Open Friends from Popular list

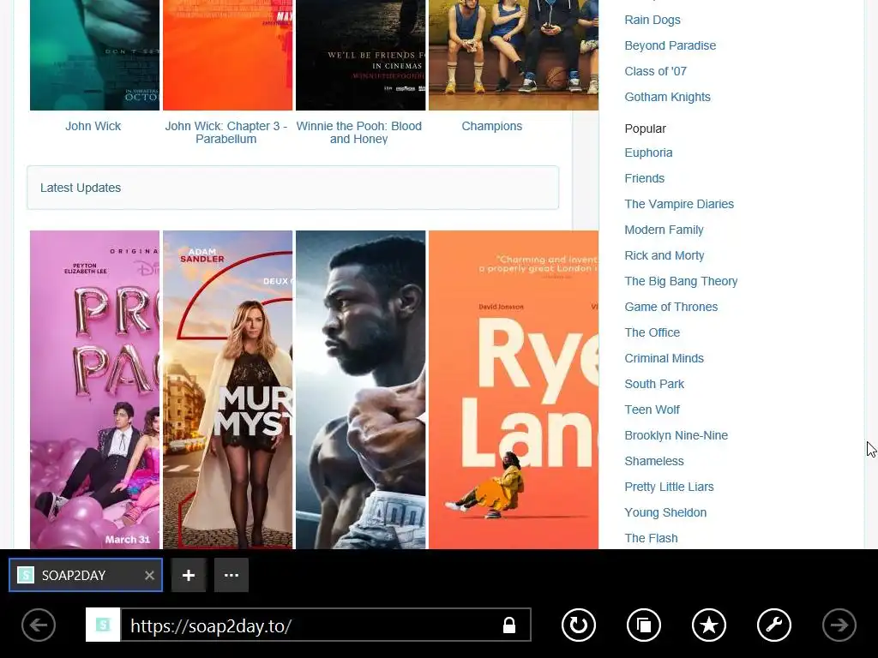[x=645, y=178]
